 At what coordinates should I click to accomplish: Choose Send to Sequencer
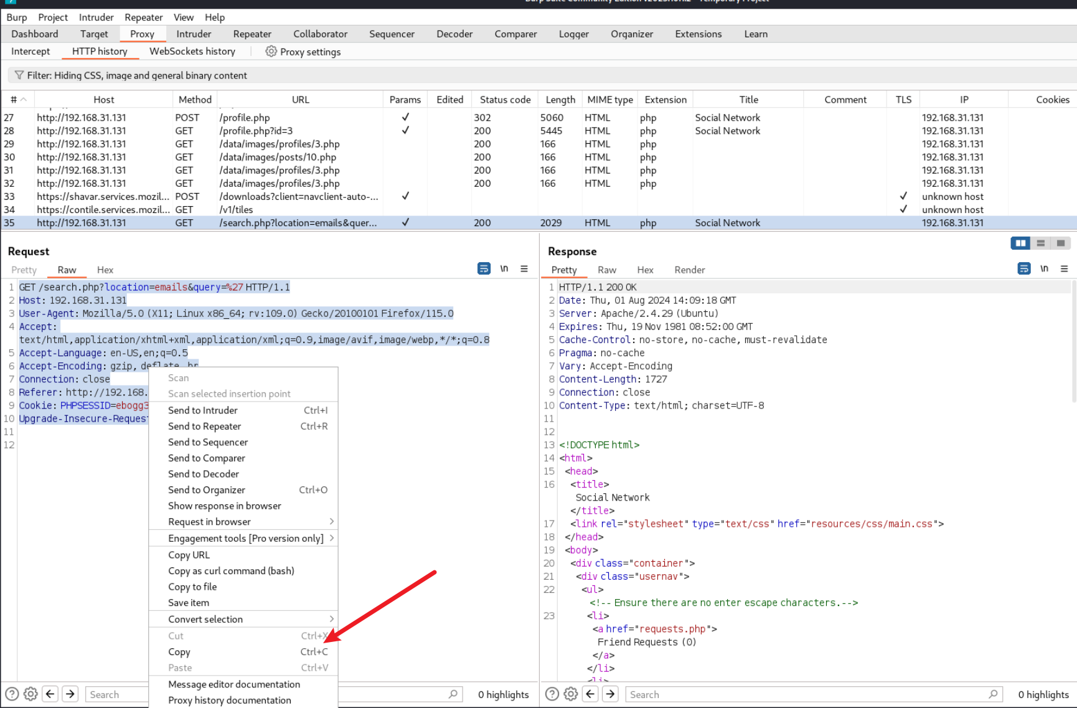point(243,442)
